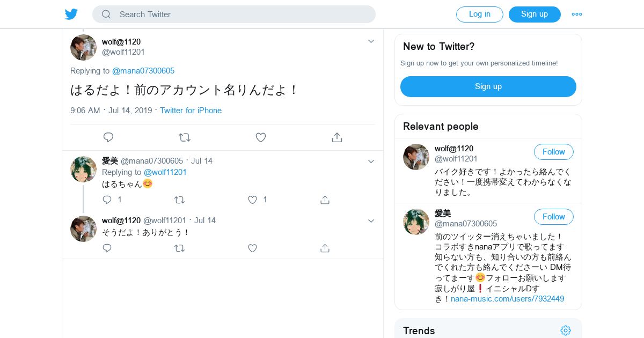Screen dimensions: 644x338
Task: Expand options caret on main tweet
Action: click(x=371, y=41)
